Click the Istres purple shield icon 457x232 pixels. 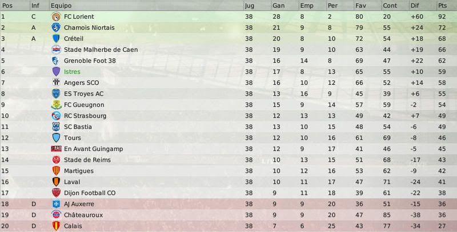pyautogui.click(x=56, y=71)
